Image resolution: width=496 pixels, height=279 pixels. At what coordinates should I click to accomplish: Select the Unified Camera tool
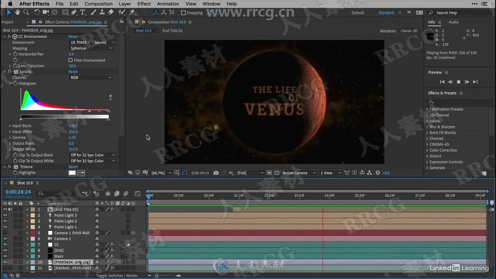46,12
